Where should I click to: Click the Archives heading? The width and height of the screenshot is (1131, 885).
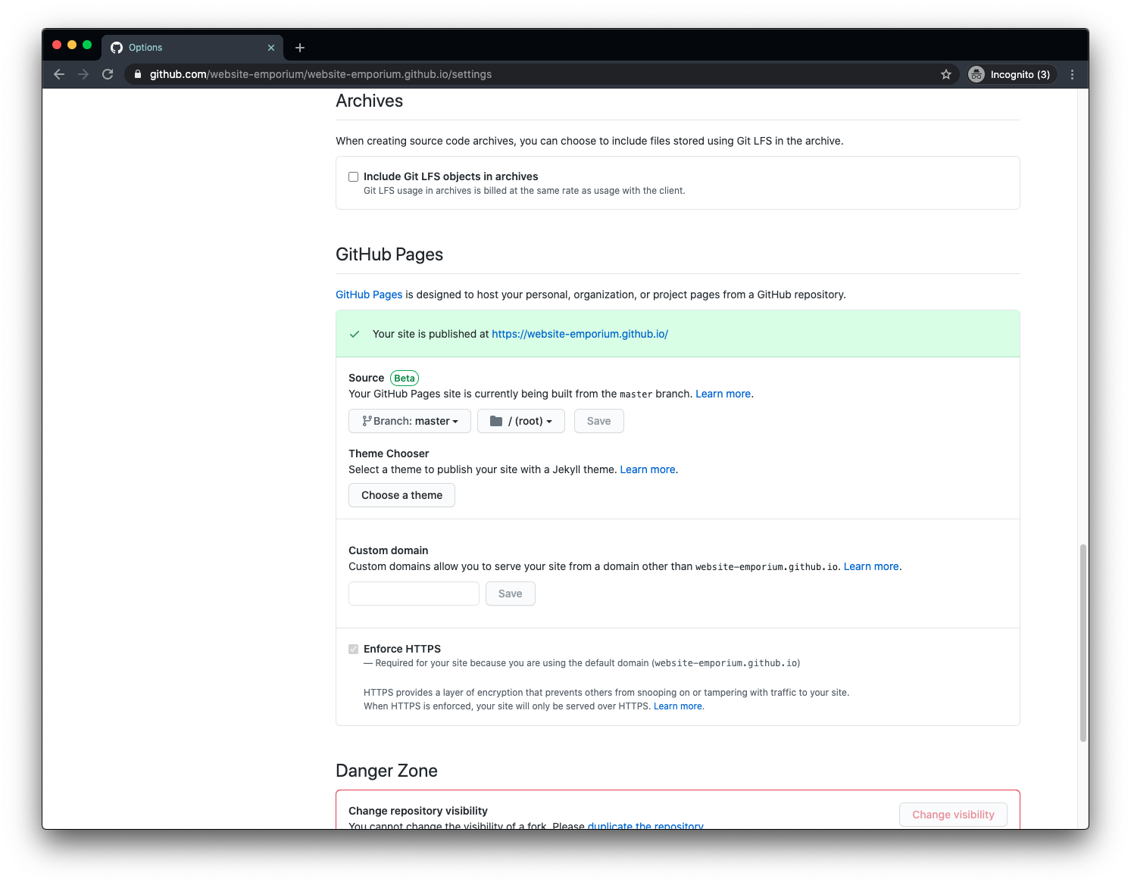click(x=369, y=101)
